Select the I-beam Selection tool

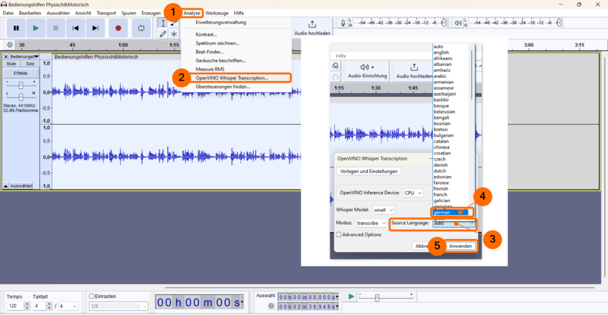click(163, 24)
